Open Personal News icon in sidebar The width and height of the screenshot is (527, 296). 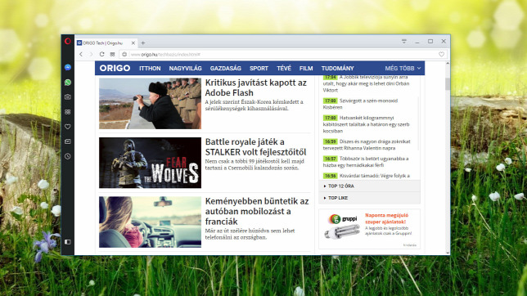68,141
